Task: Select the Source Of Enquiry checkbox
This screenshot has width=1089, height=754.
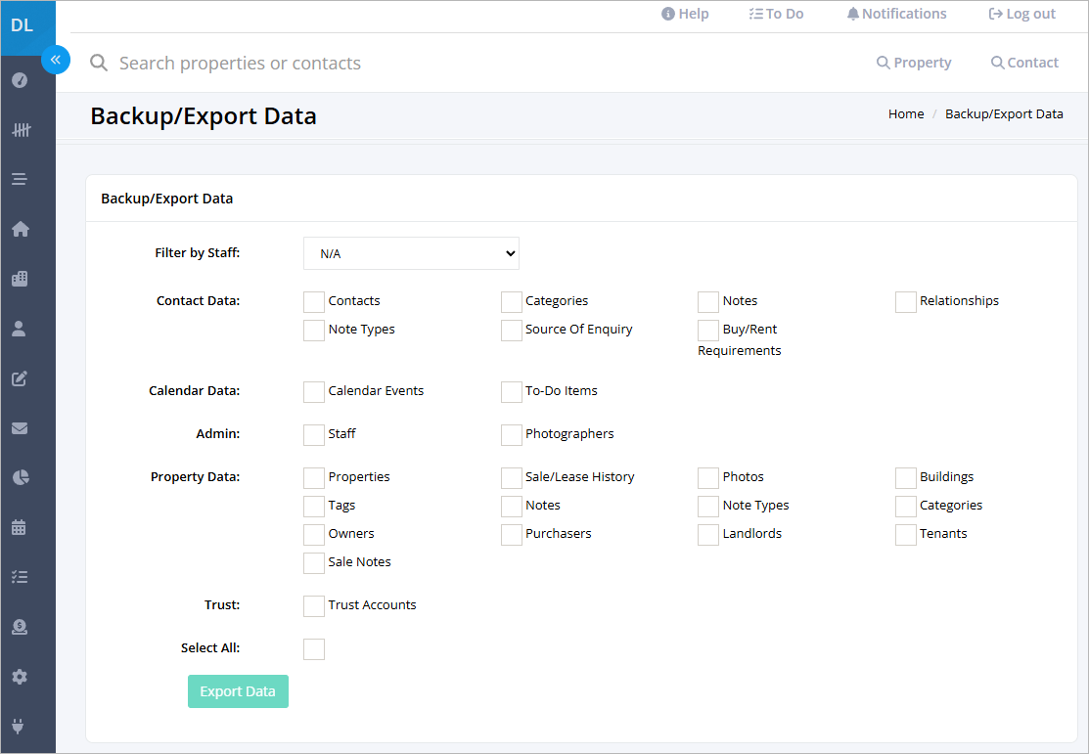Action: coord(511,331)
